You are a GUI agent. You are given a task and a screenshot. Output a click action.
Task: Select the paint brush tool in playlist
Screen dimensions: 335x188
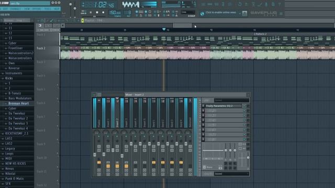coord(51,20)
